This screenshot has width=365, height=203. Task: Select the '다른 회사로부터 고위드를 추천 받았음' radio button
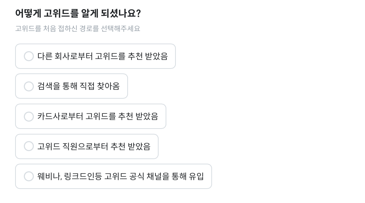coord(29,56)
